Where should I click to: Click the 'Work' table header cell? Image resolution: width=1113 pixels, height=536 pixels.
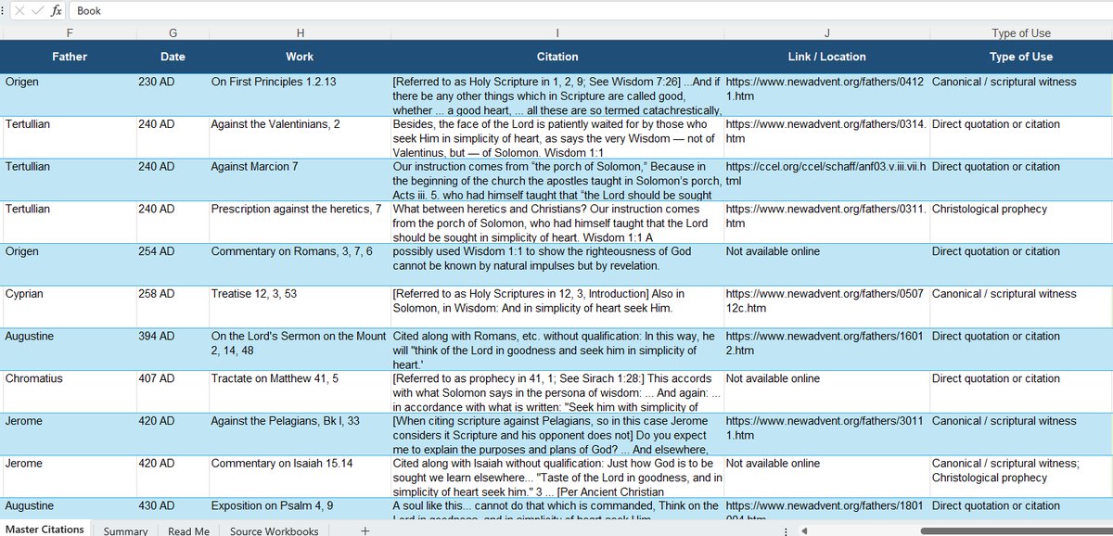coord(299,57)
